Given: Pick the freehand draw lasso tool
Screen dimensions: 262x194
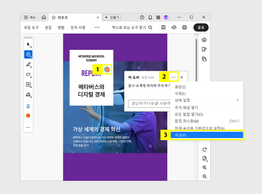Looking at the screenshot, I should 28,74.
